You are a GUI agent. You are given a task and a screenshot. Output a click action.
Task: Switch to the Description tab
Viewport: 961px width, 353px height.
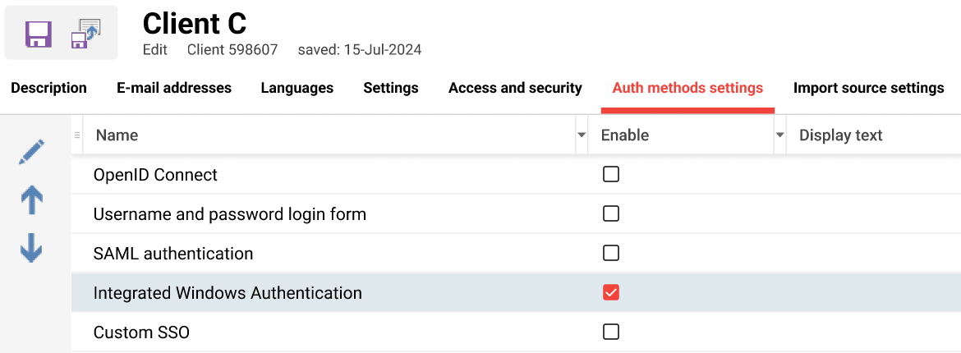click(x=48, y=88)
